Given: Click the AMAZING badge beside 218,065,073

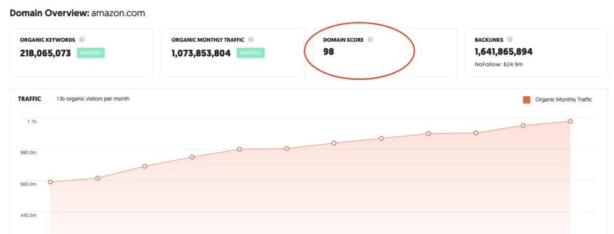Looking at the screenshot, I should (x=91, y=53).
